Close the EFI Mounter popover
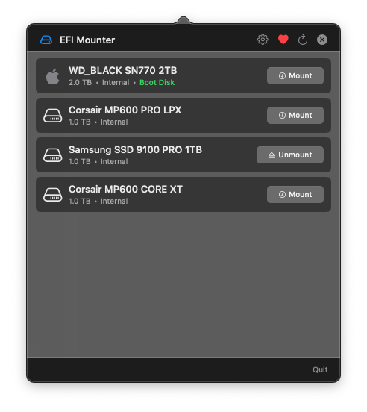This screenshot has height=412, width=367. coord(321,40)
